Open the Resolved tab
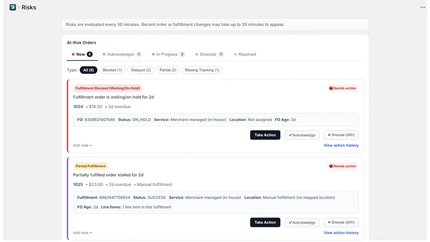 pyautogui.click(x=245, y=54)
